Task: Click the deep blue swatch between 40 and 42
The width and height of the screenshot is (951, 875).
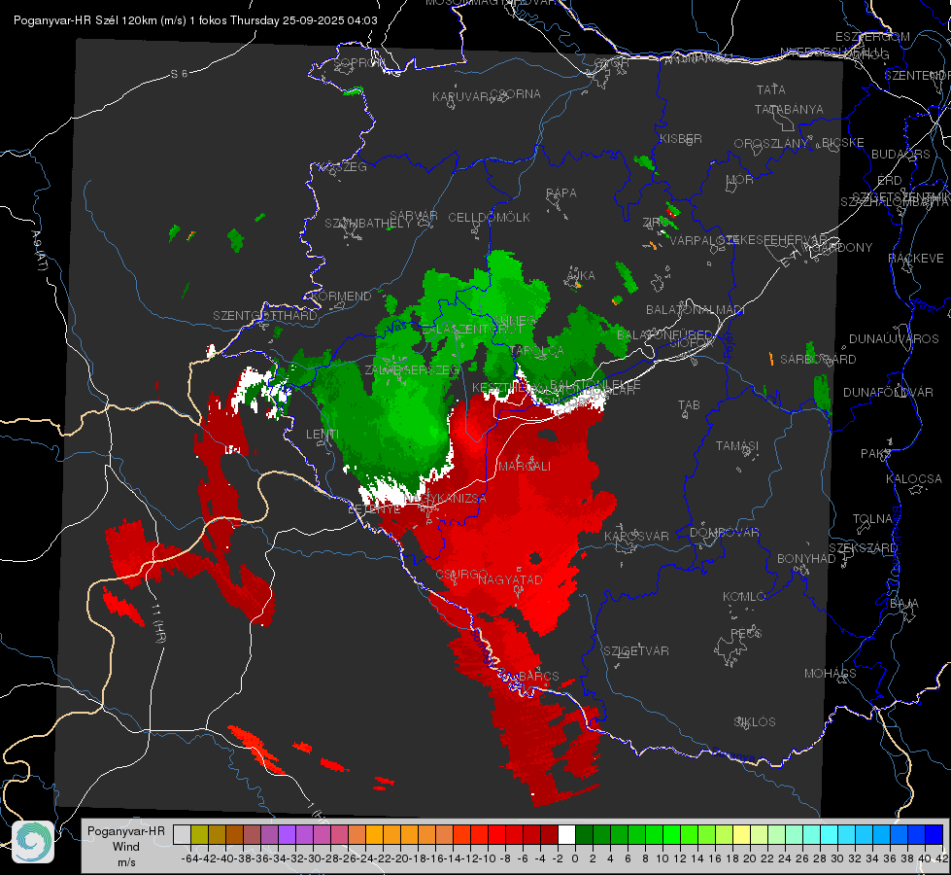Action: [934, 834]
